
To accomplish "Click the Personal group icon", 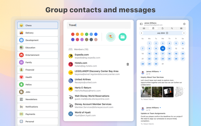I will click(22, 121).
